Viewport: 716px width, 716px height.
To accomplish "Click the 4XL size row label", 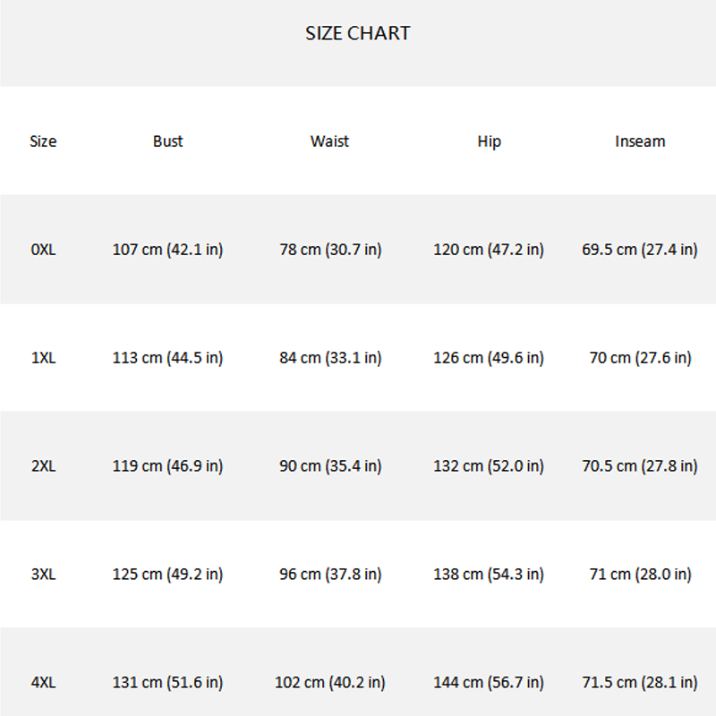I will tap(43, 682).
